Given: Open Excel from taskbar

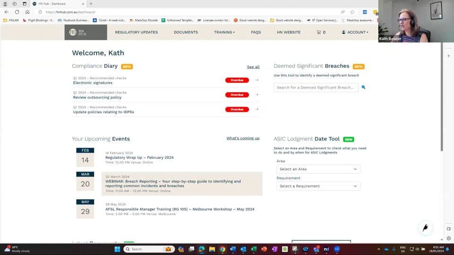Looking at the screenshot, I should pos(253,249).
